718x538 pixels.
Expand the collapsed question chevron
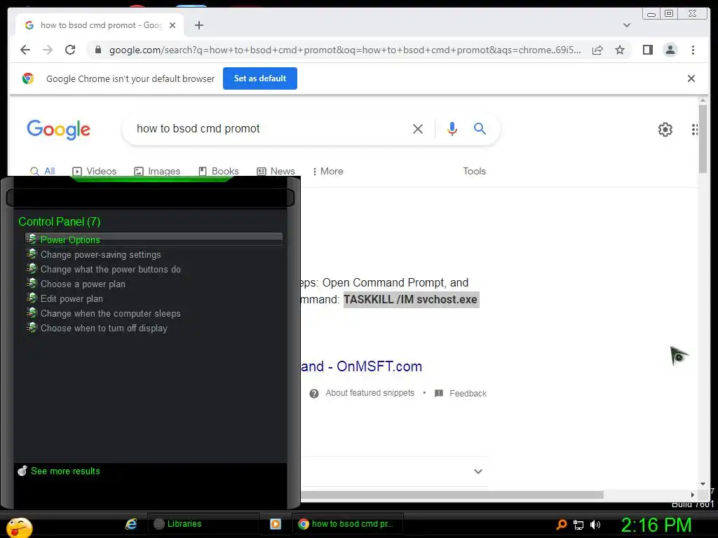pos(477,471)
